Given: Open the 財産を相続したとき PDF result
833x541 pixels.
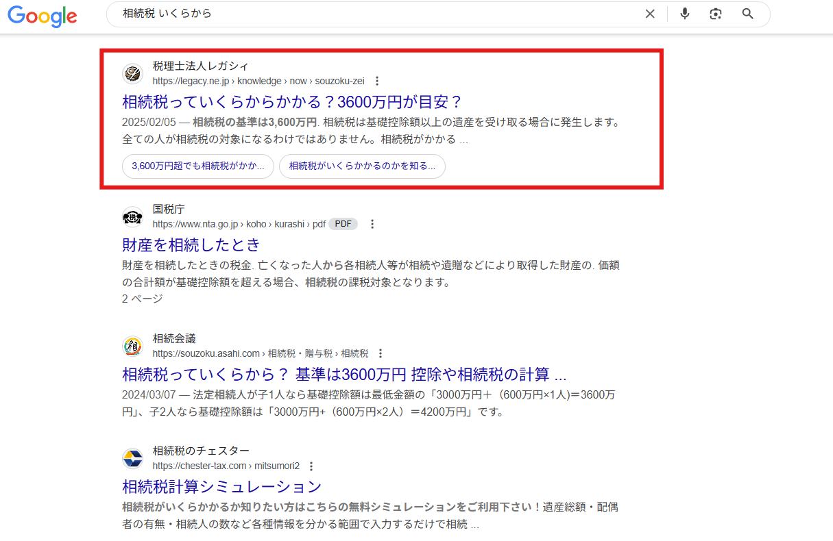Looking at the screenshot, I should coord(191,244).
